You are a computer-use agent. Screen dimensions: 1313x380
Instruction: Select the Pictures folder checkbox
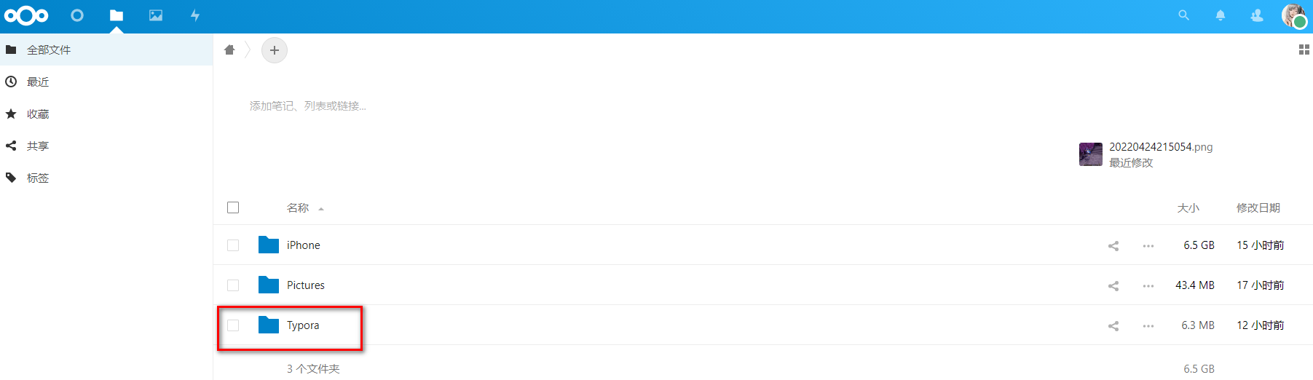point(233,285)
